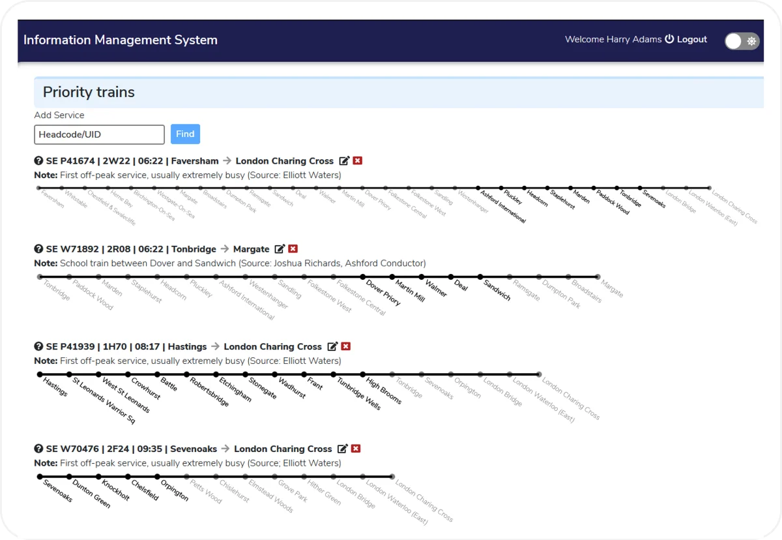The image size is (782, 540).
Task: Toggle the light/dark theme switch
Action: [742, 41]
